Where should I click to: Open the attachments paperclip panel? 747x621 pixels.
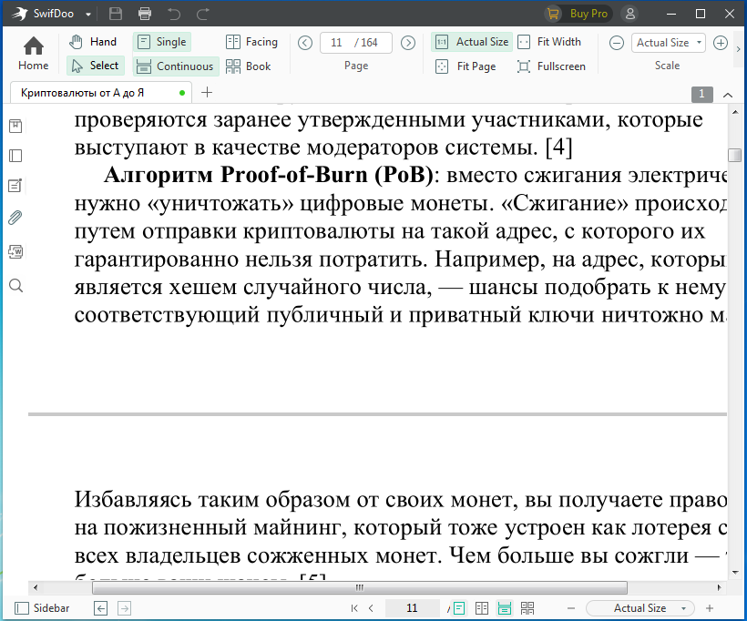point(15,217)
